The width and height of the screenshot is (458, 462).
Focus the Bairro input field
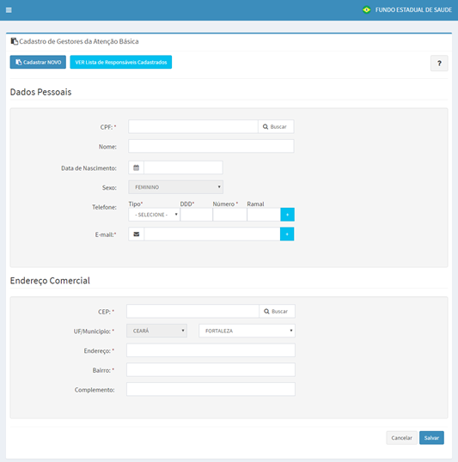[x=211, y=370]
